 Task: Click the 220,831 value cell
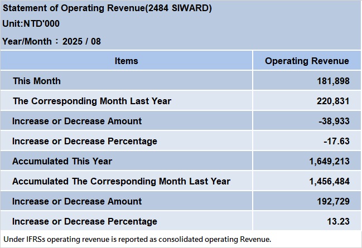coord(333,101)
